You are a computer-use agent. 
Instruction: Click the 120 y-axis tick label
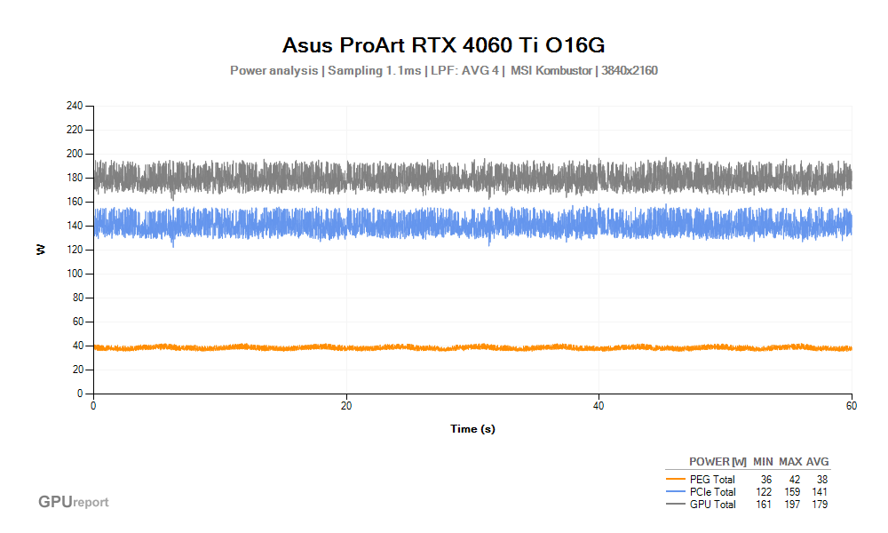(x=75, y=250)
